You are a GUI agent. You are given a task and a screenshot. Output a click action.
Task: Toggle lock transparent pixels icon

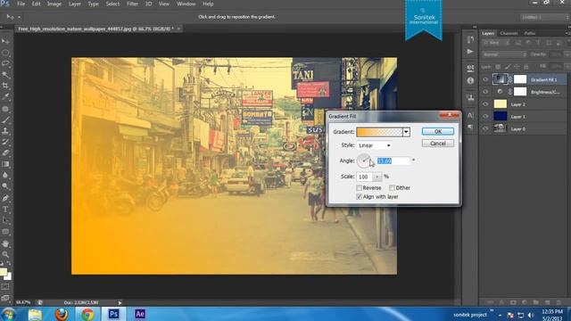498,67
